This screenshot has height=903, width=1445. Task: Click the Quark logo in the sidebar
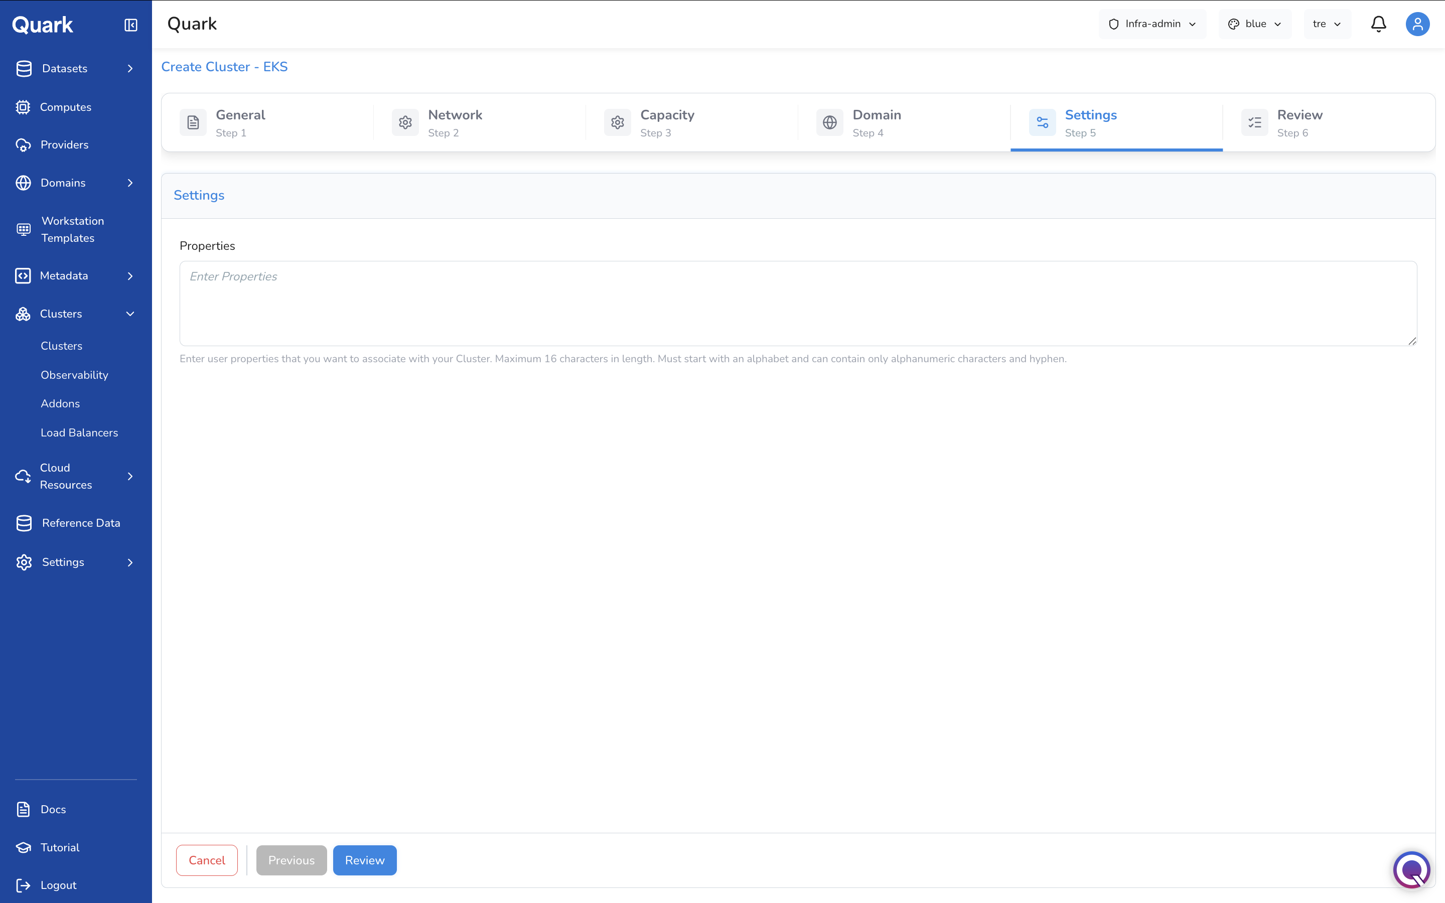pyautogui.click(x=42, y=25)
